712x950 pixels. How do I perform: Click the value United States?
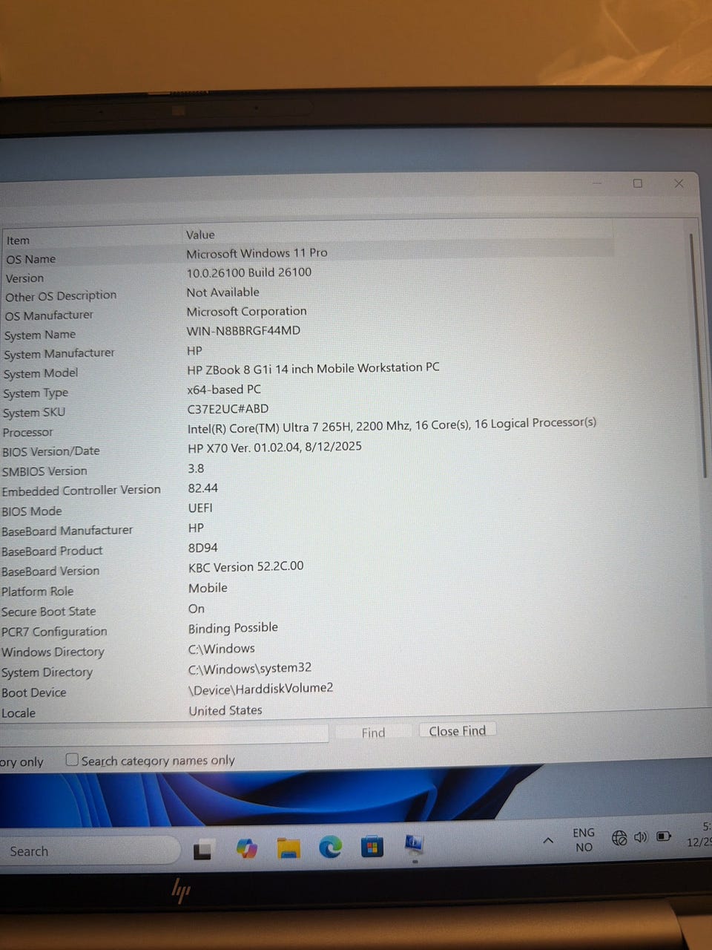pos(225,710)
